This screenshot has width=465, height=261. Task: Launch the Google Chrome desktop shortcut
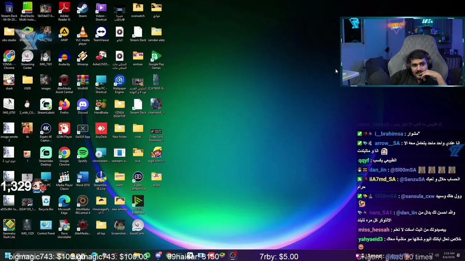point(64,157)
